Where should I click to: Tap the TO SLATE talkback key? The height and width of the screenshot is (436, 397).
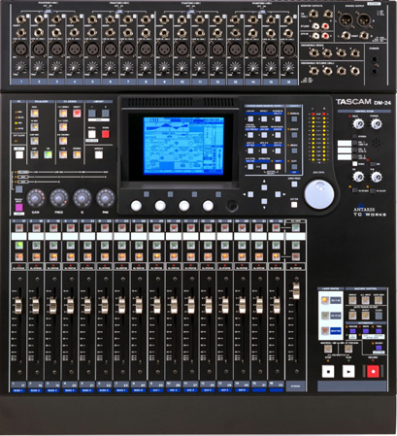373,190
